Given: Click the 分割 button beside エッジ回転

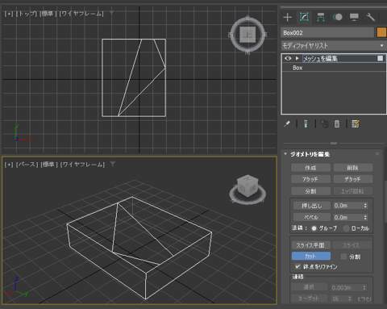Looking at the screenshot, I should [310, 191].
